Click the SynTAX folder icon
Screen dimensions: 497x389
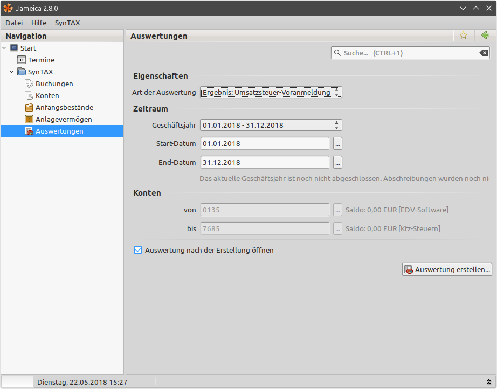click(22, 72)
